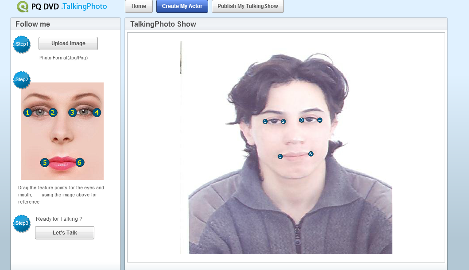Click marker 4 on the reference face

(97, 113)
